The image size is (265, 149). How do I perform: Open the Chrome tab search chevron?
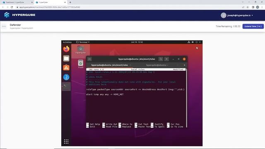pyautogui.click(x=243, y=2)
